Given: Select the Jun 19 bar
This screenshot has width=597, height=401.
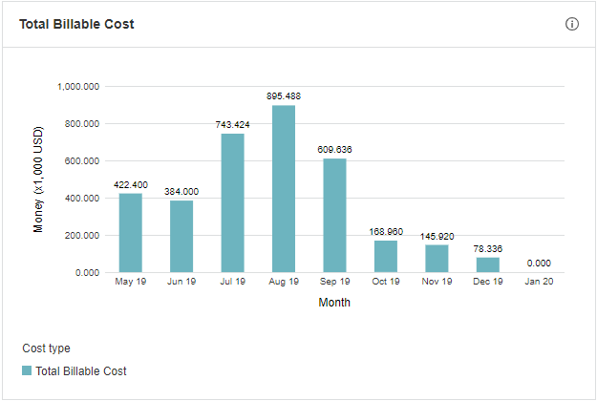Looking at the screenshot, I should pos(181,237).
